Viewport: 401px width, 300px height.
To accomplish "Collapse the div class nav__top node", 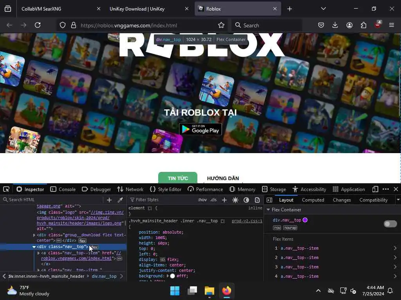I will pos(34,247).
